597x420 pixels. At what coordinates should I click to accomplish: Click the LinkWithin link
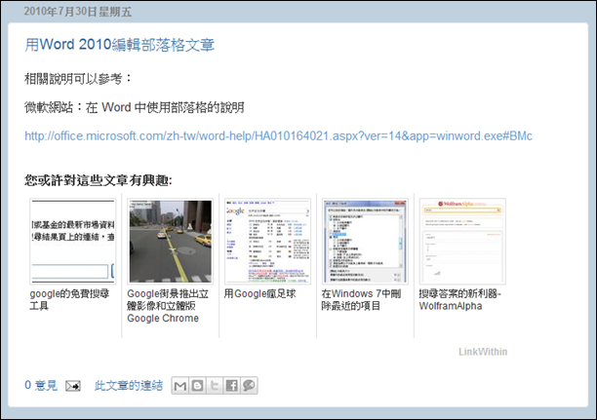tap(483, 352)
